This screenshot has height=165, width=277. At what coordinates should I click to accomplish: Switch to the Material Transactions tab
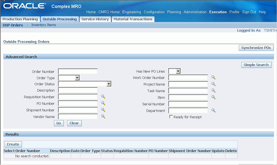133,19
